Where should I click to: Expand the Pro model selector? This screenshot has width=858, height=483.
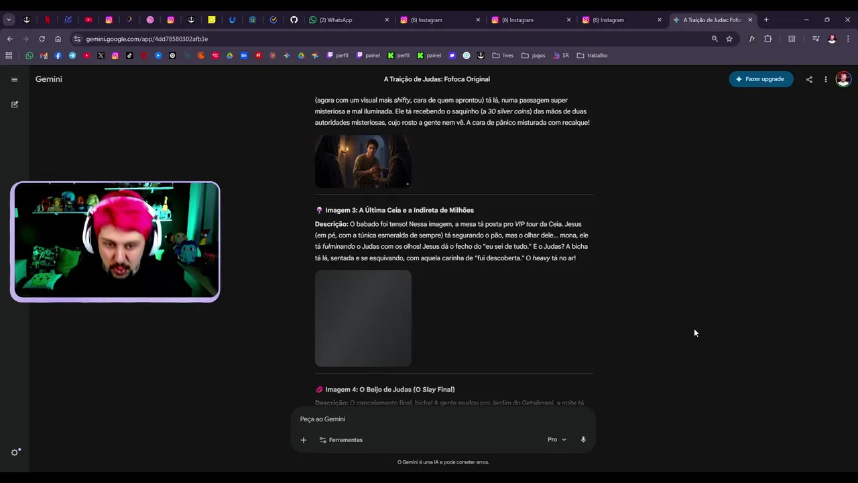pos(557,439)
